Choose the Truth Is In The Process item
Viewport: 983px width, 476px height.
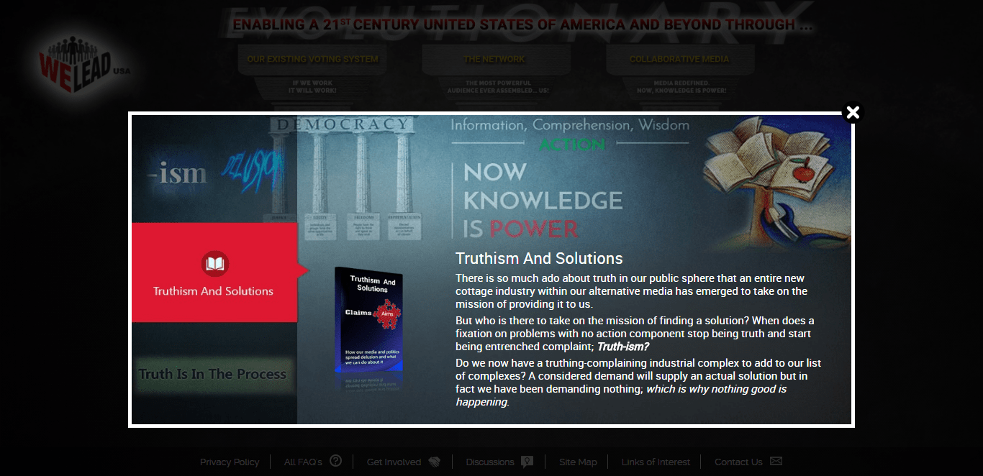click(213, 374)
